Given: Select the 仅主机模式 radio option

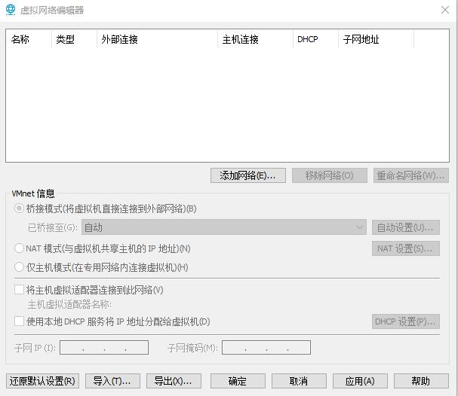Looking at the screenshot, I should tap(20, 267).
